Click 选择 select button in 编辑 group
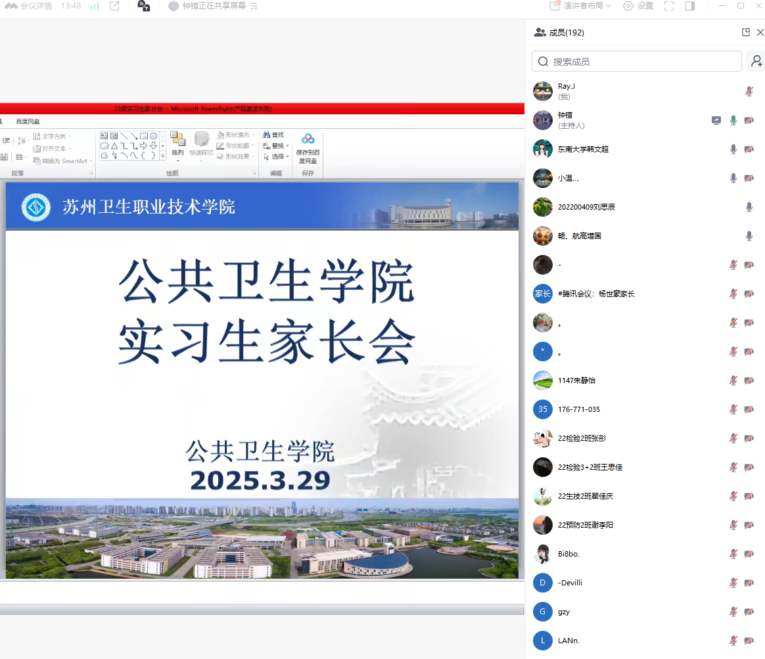 coord(275,156)
